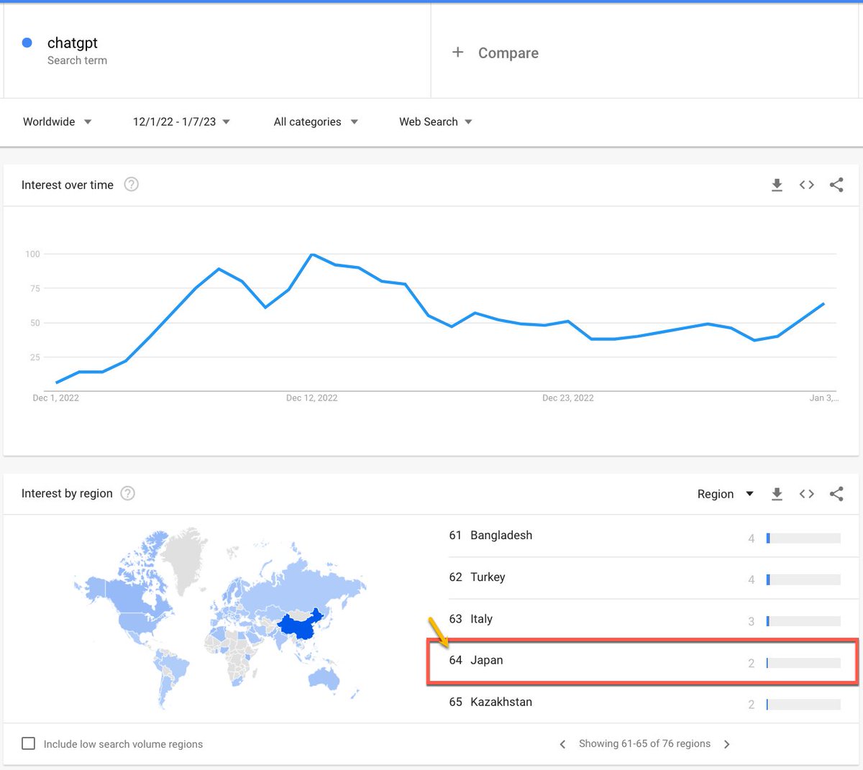The image size is (863, 770).
Task: Open the Web Search type dropdown
Action: click(436, 122)
